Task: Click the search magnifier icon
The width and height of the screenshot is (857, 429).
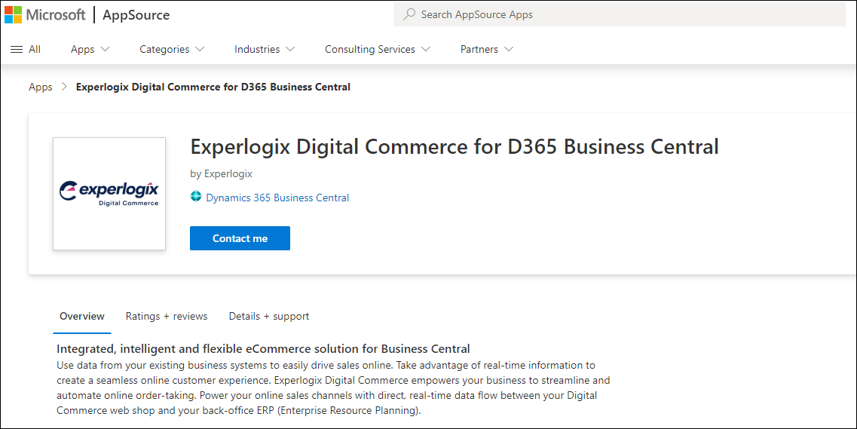Action: (409, 14)
